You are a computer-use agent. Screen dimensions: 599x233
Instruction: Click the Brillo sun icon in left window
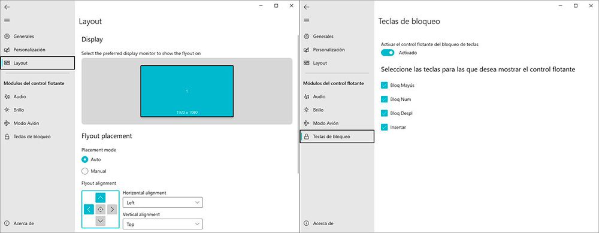point(7,110)
